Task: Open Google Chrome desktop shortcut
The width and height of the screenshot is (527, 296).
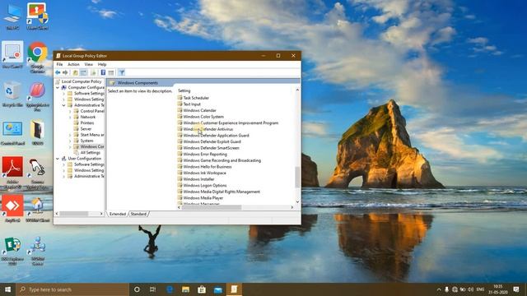Action: pyautogui.click(x=37, y=57)
